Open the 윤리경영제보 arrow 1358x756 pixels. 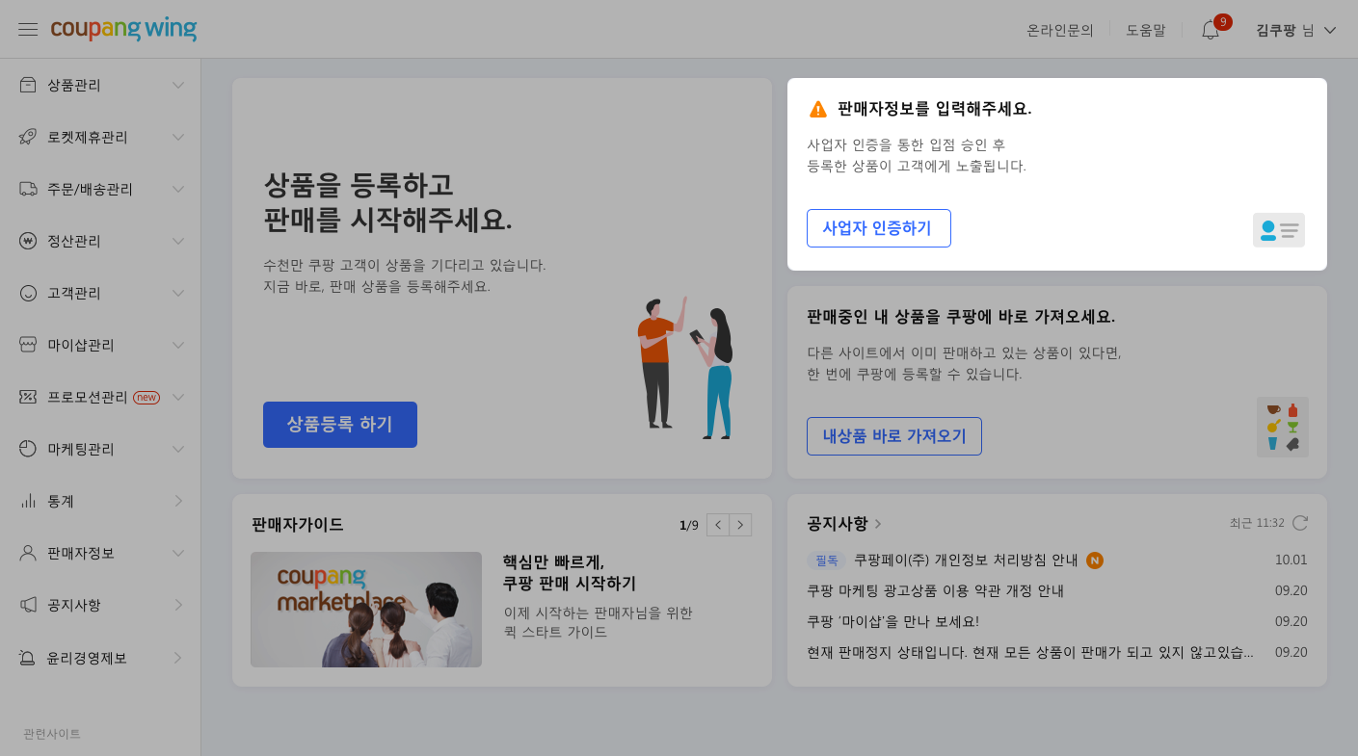click(x=178, y=658)
